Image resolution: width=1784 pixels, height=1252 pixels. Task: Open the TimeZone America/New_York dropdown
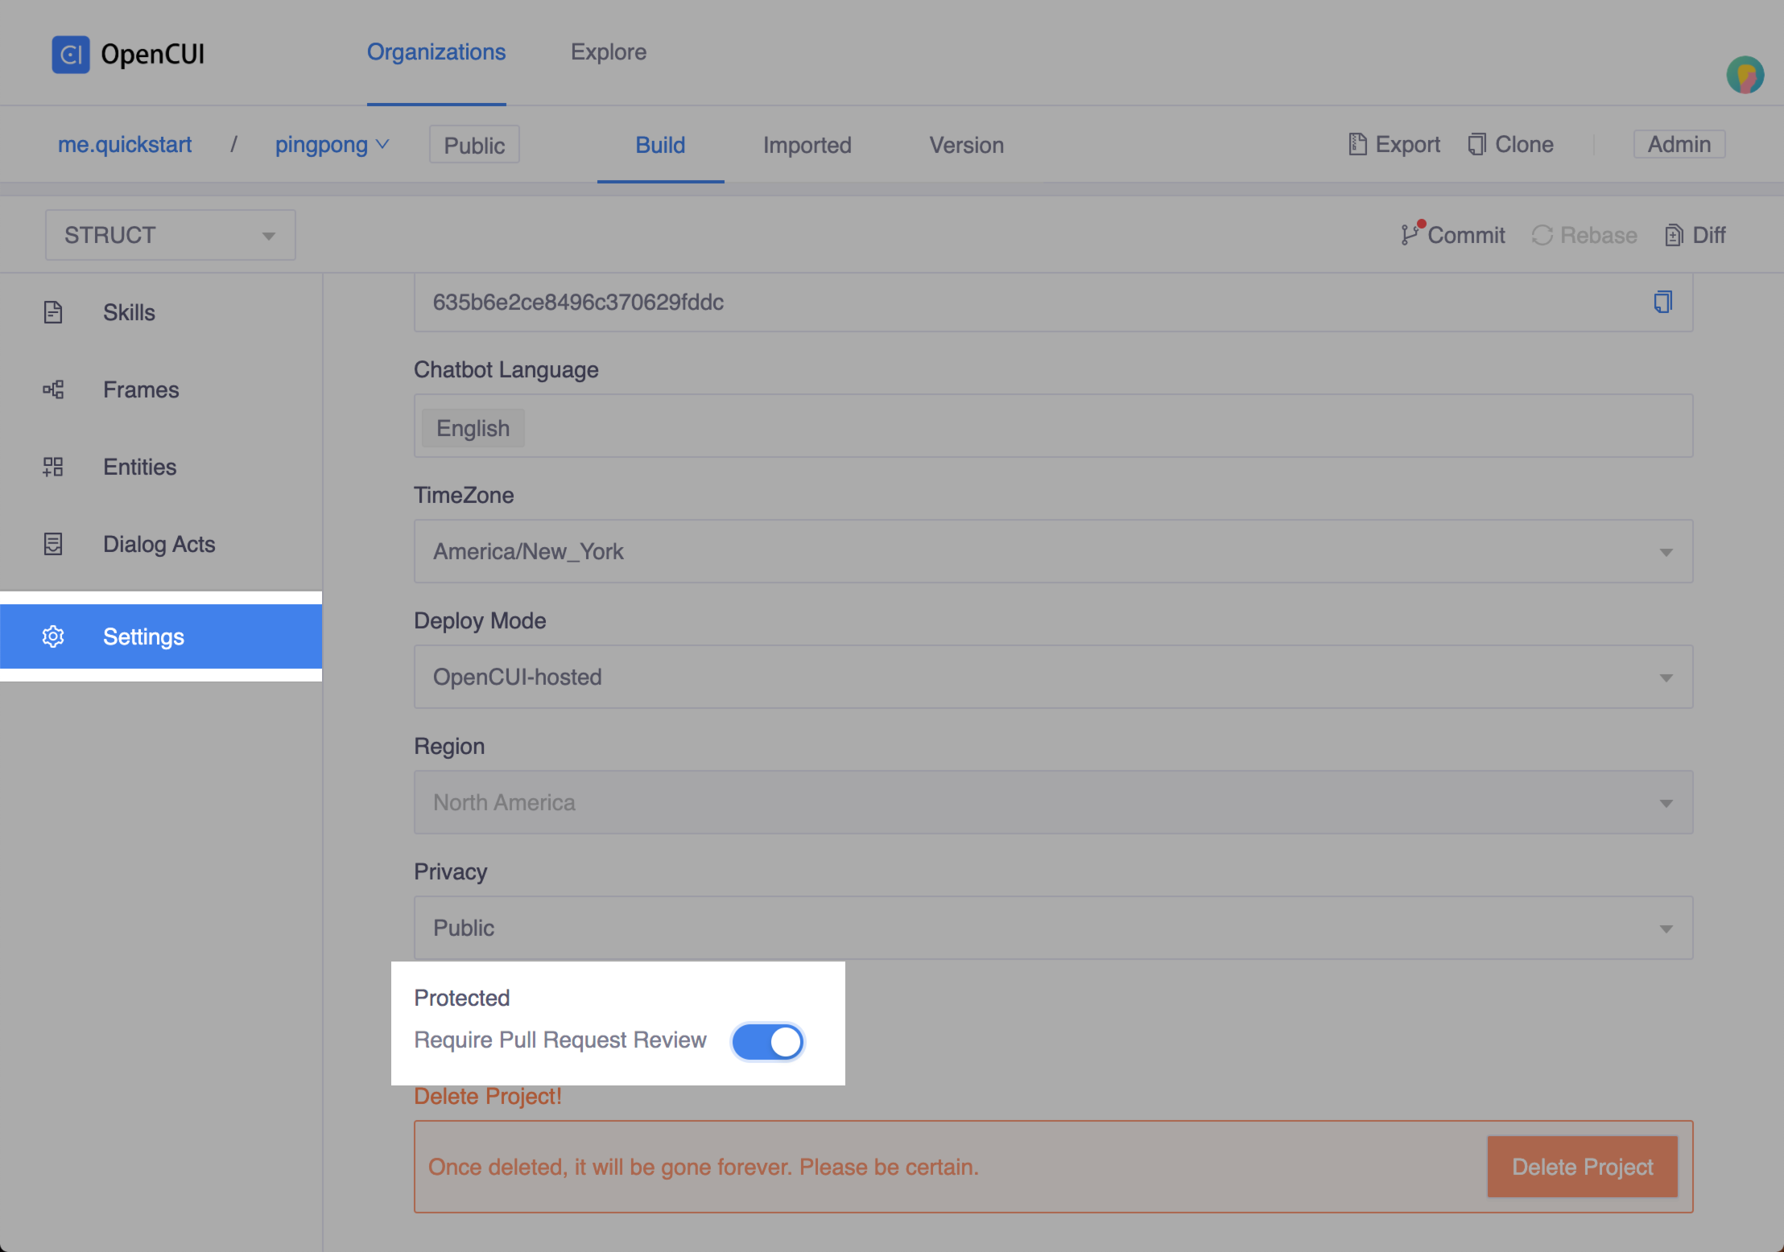pyautogui.click(x=1053, y=551)
